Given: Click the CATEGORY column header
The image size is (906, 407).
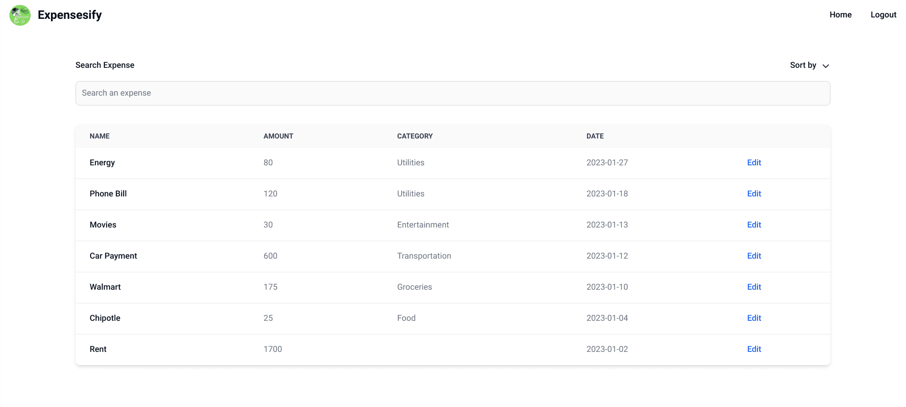Looking at the screenshot, I should (415, 136).
